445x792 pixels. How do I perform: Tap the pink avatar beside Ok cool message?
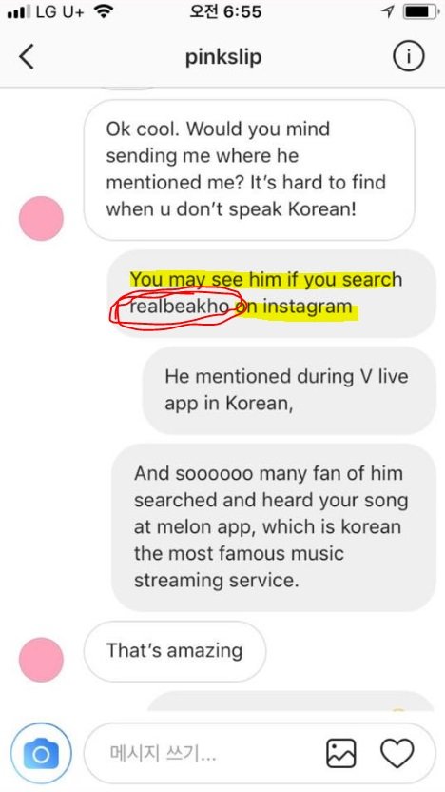point(41,218)
